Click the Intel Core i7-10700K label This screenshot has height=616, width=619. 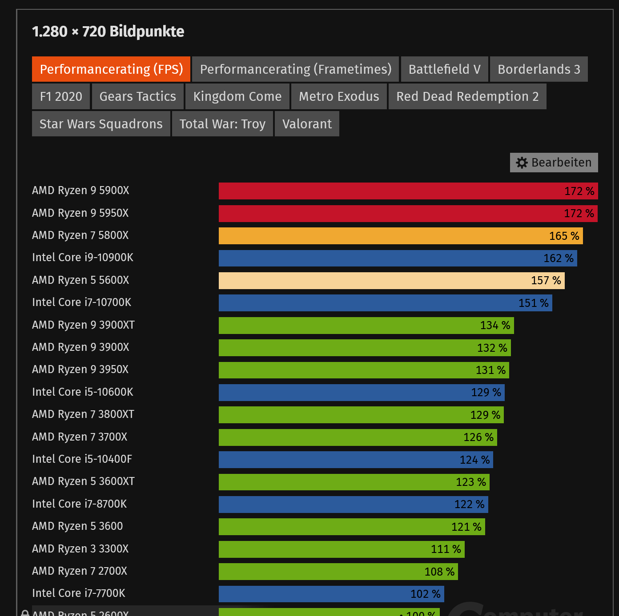82,302
